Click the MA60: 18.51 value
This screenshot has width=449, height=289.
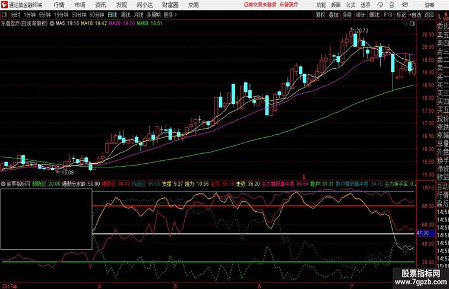(150, 24)
